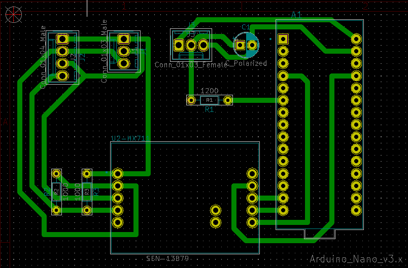The width and height of the screenshot is (408, 268).
Task: Click the red crosshair origin marker
Action: pyautogui.click(x=14, y=15)
